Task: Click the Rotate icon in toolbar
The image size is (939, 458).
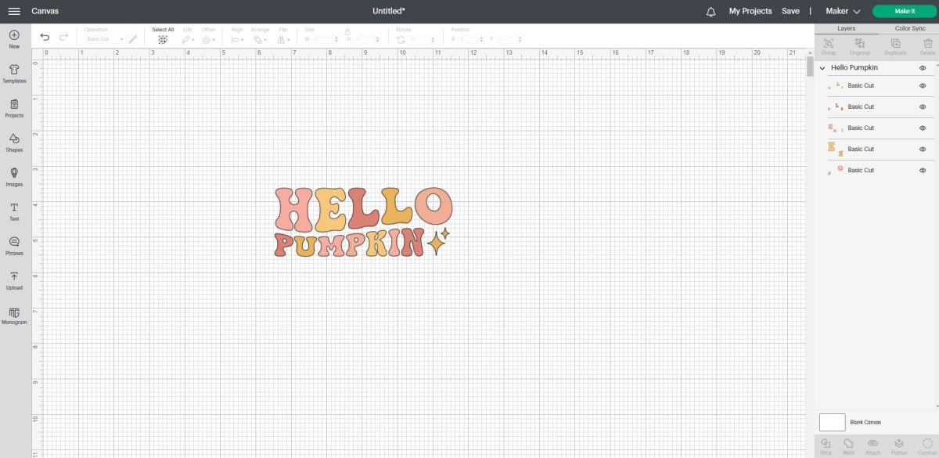Action: 401,39
